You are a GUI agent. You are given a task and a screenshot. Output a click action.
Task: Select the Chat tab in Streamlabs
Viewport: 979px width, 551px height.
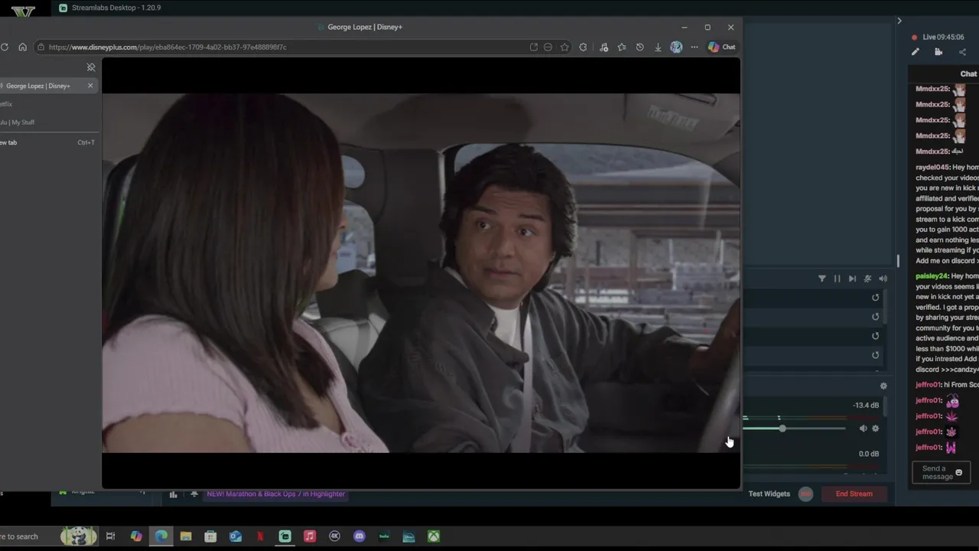click(968, 74)
